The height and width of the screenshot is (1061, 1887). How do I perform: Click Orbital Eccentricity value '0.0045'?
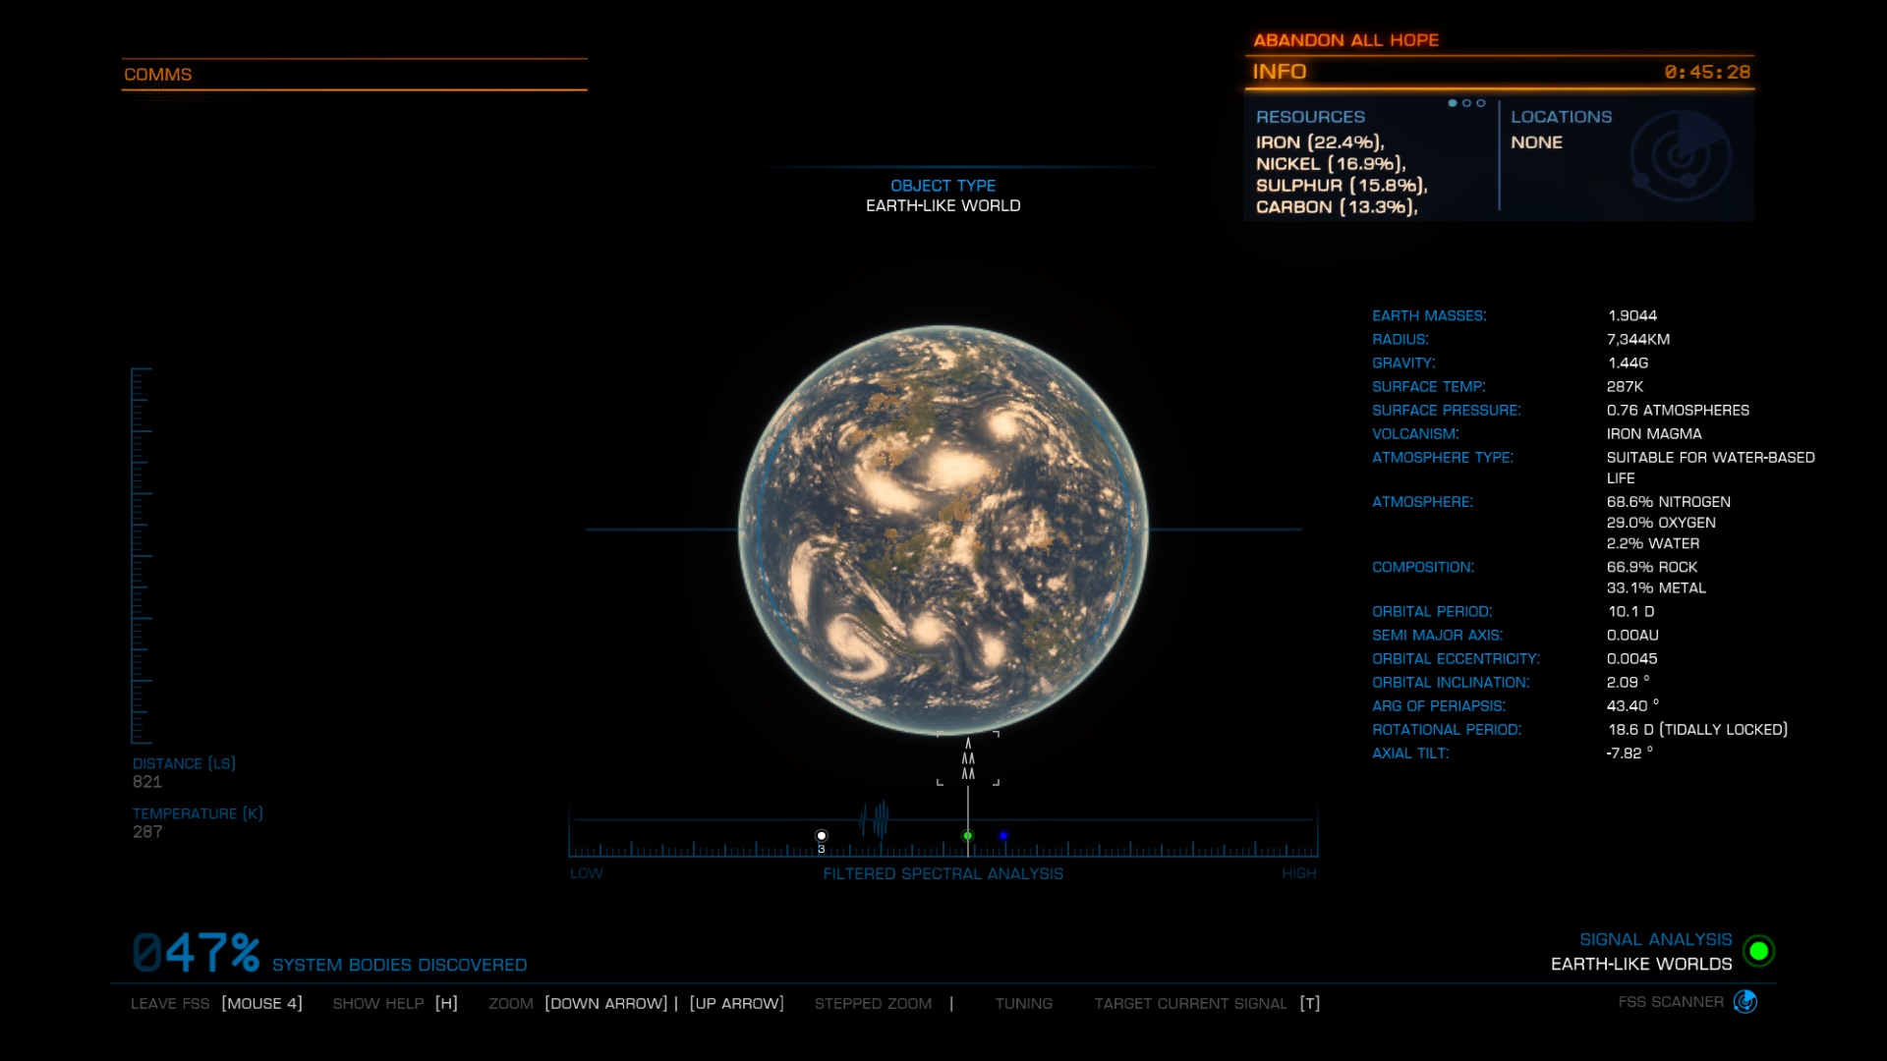point(1631,658)
